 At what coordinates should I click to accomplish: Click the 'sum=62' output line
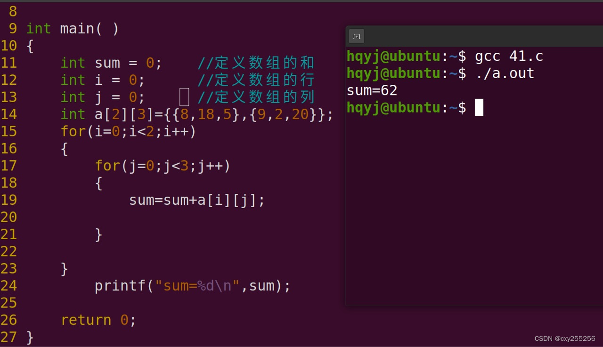pos(372,90)
